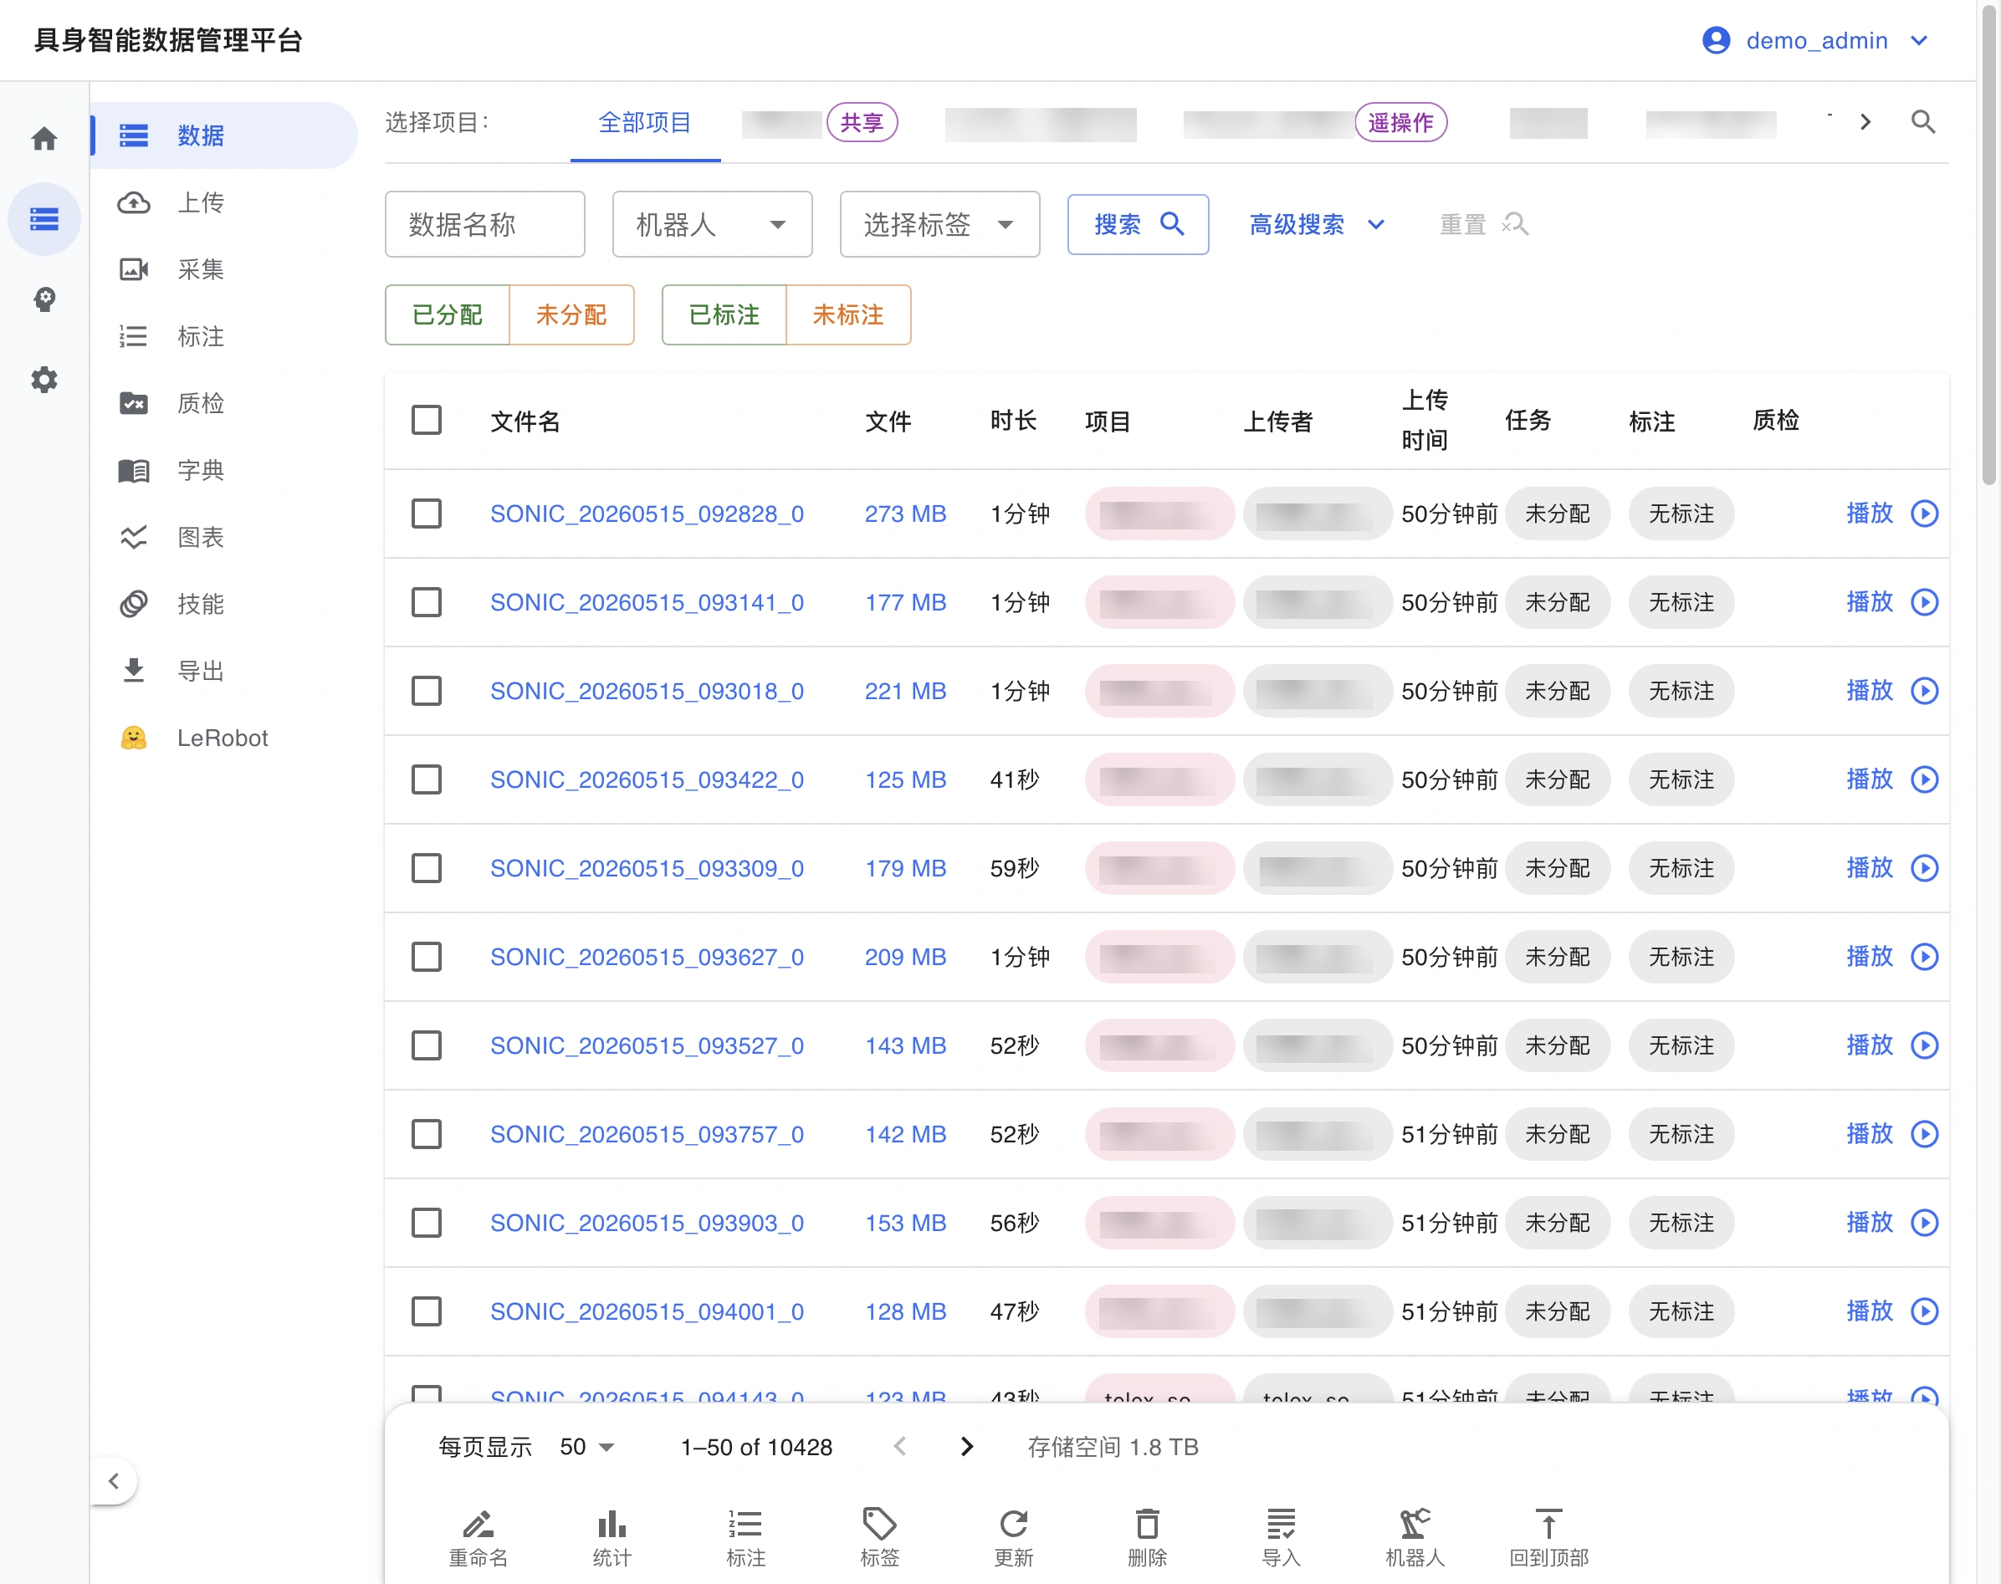Click the 导入 import tool

[1281, 1538]
